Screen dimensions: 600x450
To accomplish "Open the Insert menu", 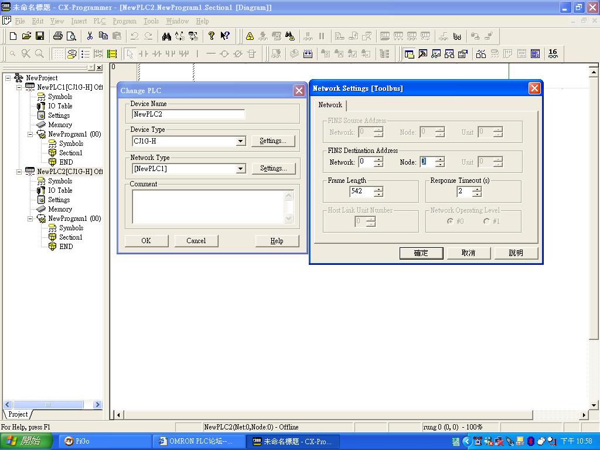I will 79,21.
